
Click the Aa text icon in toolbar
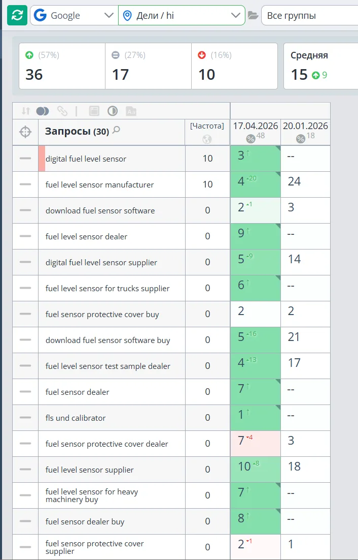pyautogui.click(x=131, y=111)
